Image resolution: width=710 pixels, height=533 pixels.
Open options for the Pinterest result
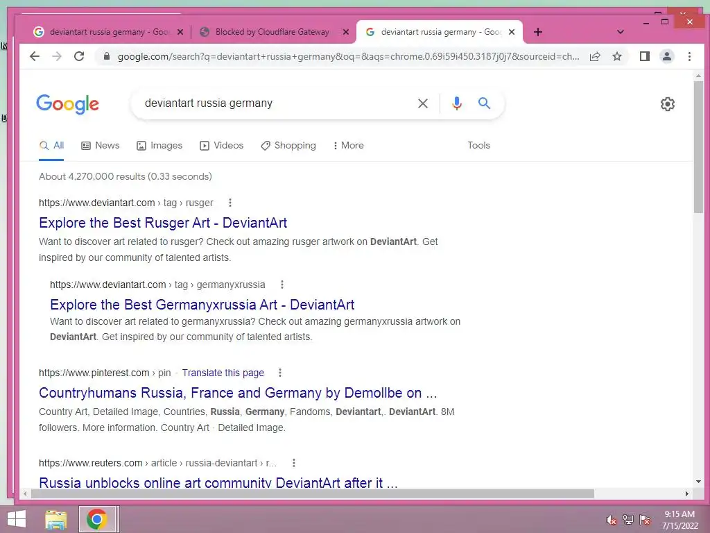pyautogui.click(x=280, y=373)
